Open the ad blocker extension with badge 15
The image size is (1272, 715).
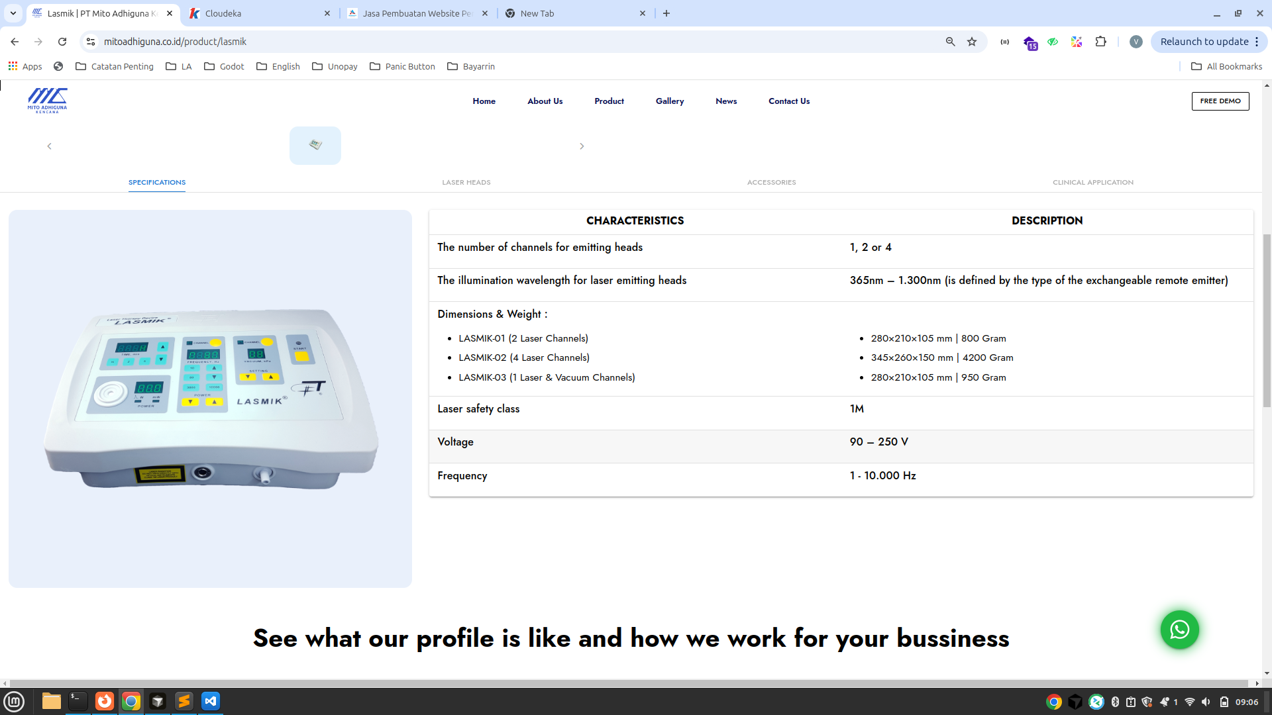point(1031,42)
